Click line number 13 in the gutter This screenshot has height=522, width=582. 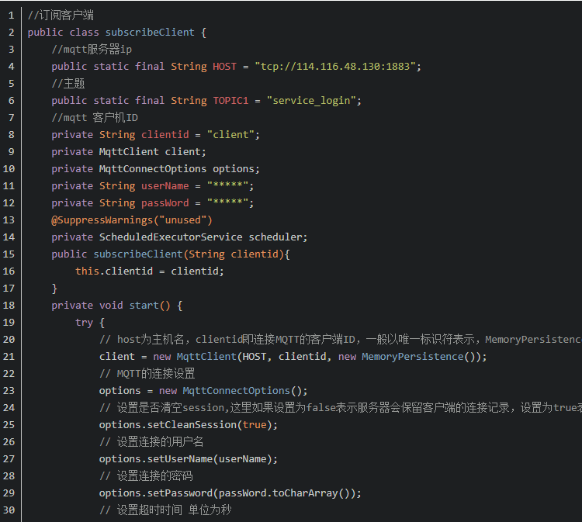coord(9,220)
